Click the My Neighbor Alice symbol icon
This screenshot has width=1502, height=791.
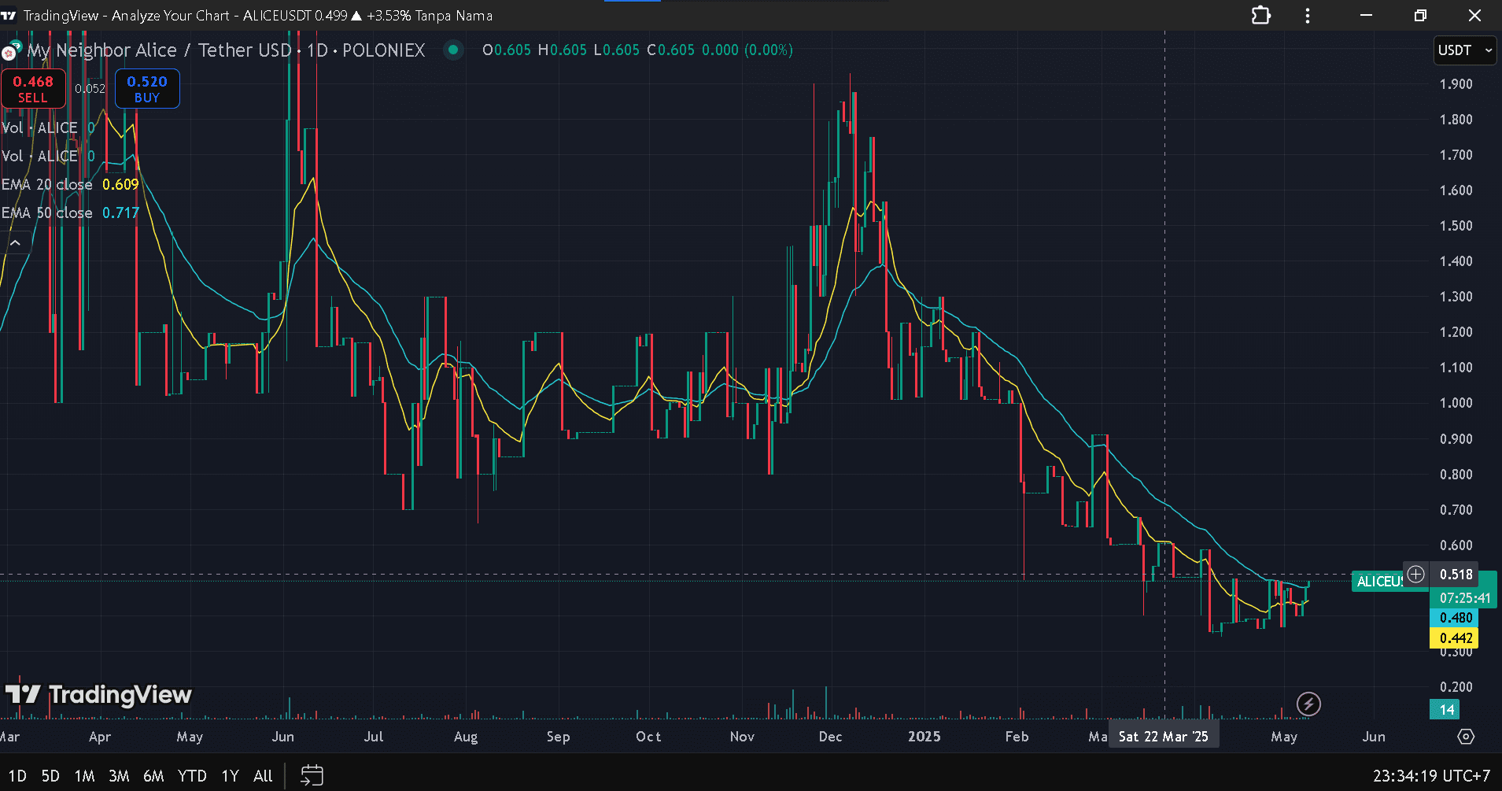pos(10,51)
